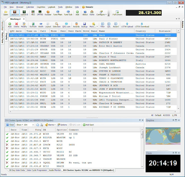Image resolution: width=185 pixels, height=177 pixels.
Task: Click the QSL filter icon
Action: pos(109,25)
